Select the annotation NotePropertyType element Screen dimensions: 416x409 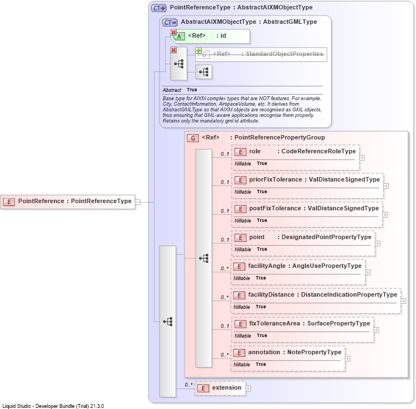[288, 359]
